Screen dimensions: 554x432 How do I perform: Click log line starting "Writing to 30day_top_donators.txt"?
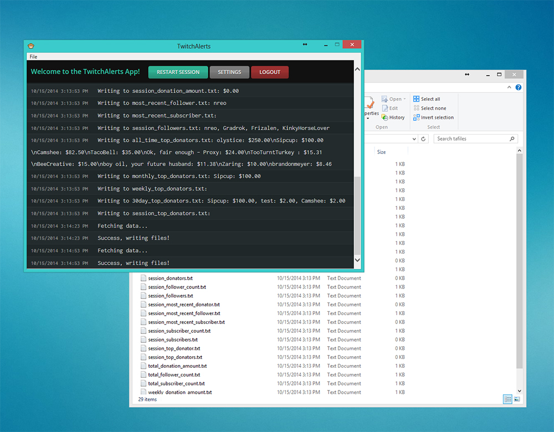222,201
